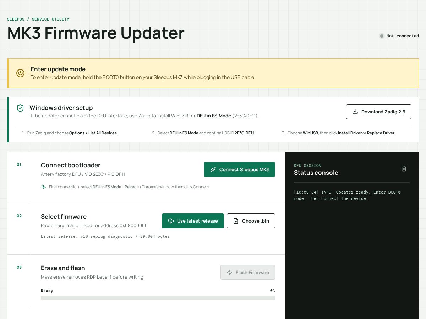Click the MK3 Firmware Updater heading

[96, 33]
